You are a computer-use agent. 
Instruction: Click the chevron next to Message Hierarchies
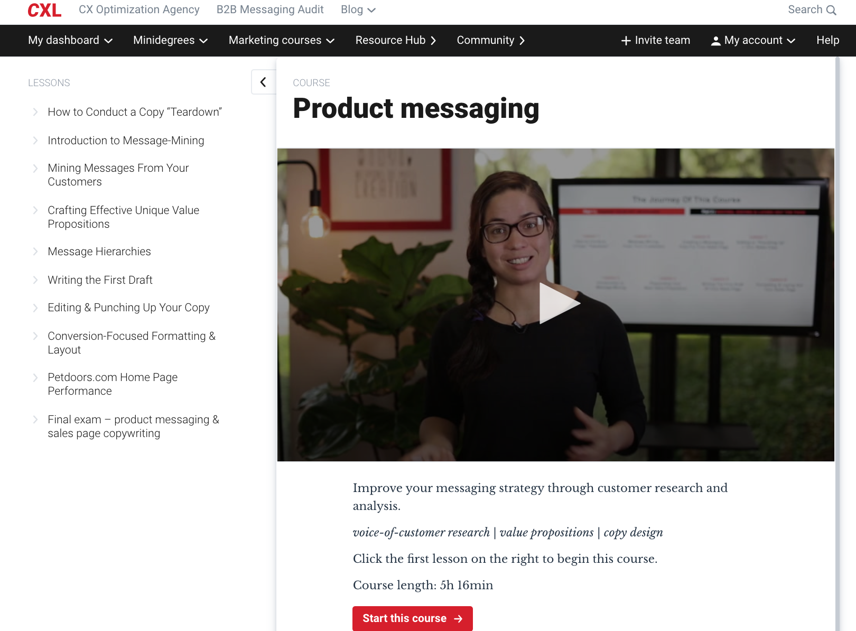pos(35,251)
